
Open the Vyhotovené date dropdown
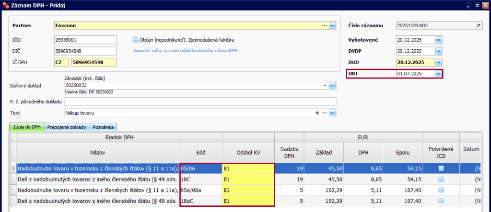click(438, 40)
